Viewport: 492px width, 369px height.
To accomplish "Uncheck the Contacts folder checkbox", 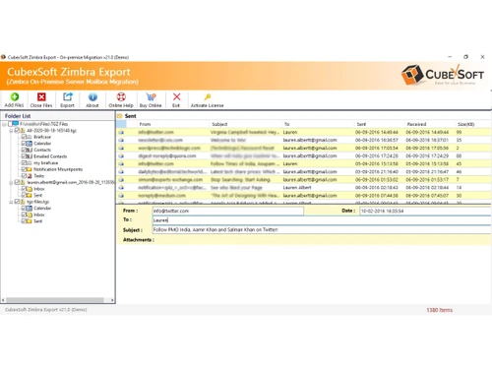I will coord(24,150).
